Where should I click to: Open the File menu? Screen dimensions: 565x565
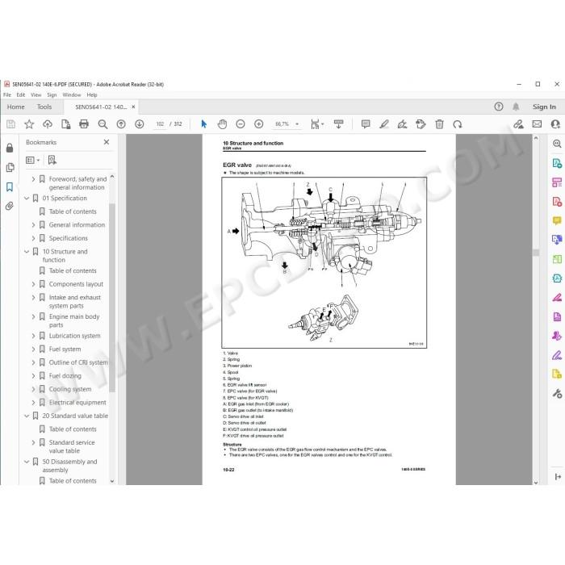click(7, 94)
